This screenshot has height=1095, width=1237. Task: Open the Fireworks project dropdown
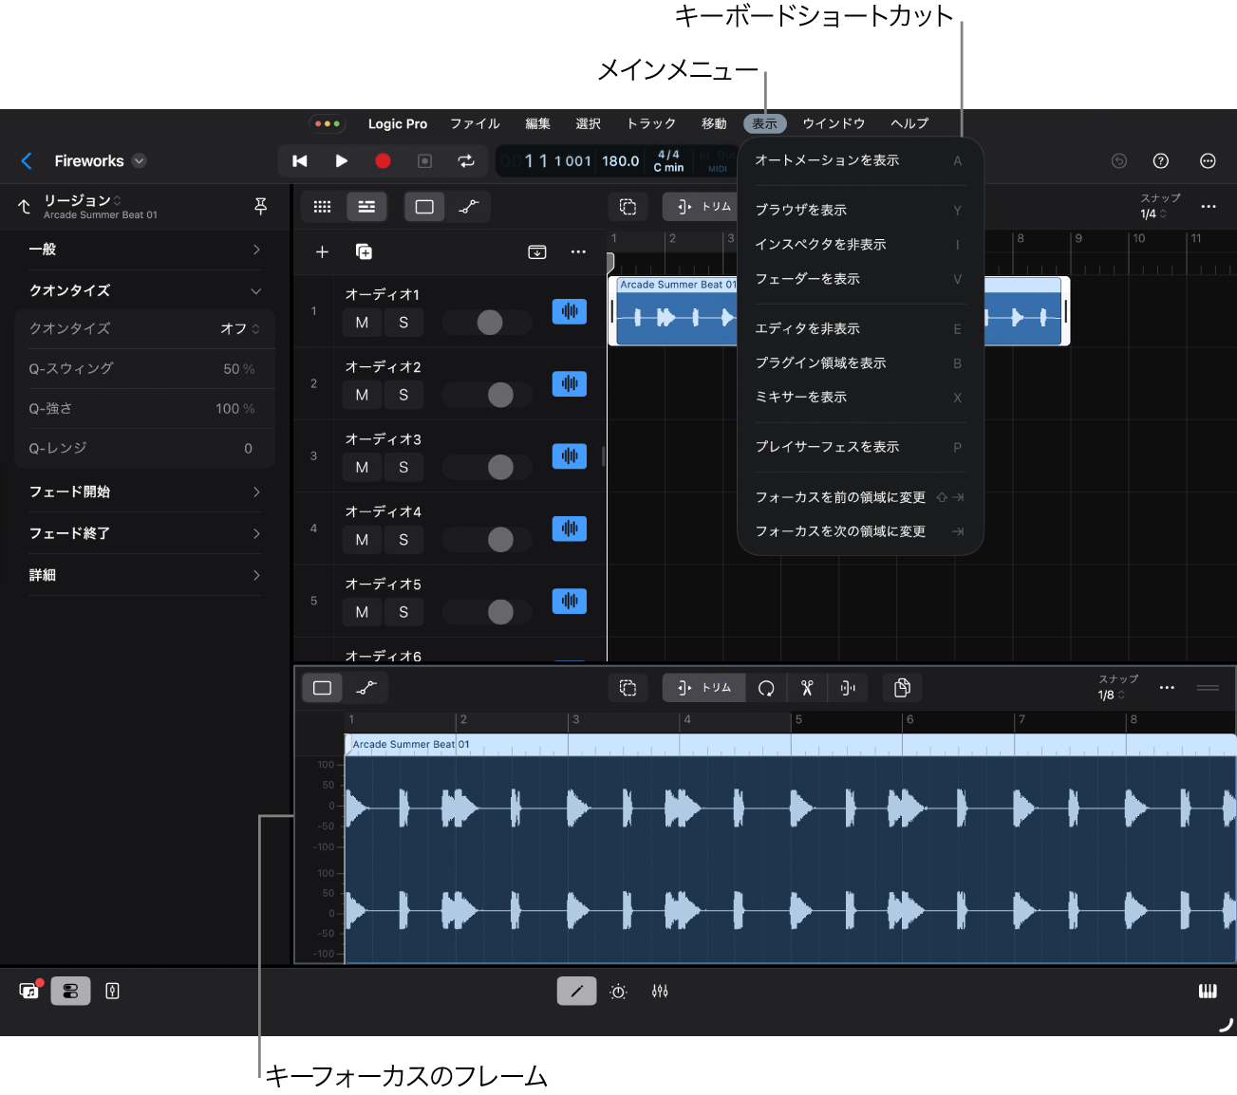140,161
